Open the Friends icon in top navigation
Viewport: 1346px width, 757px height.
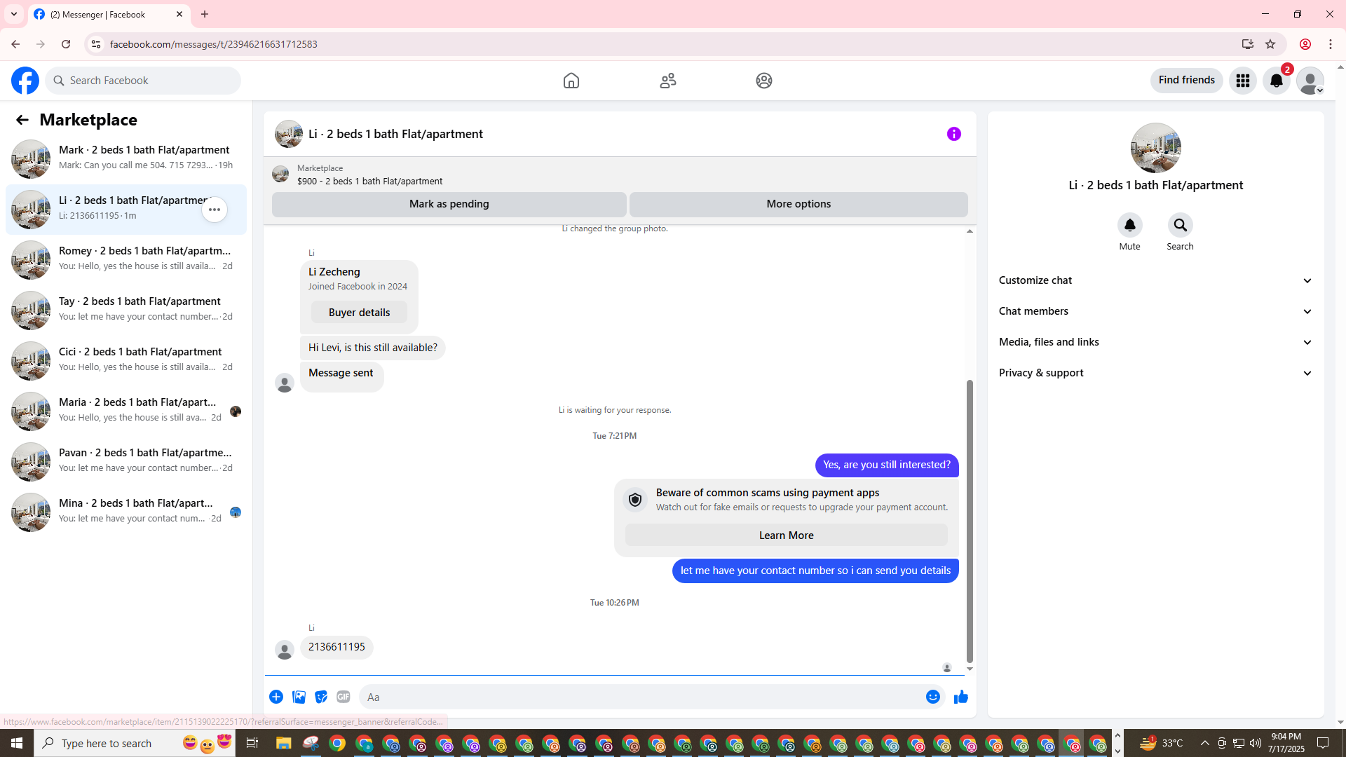click(668, 81)
